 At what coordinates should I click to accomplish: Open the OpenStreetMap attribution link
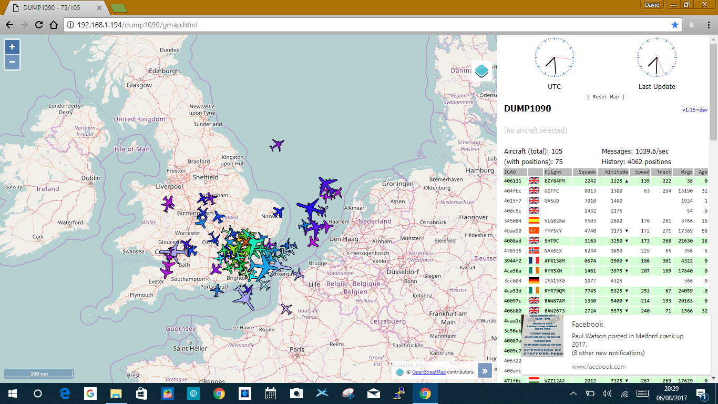[428, 372]
